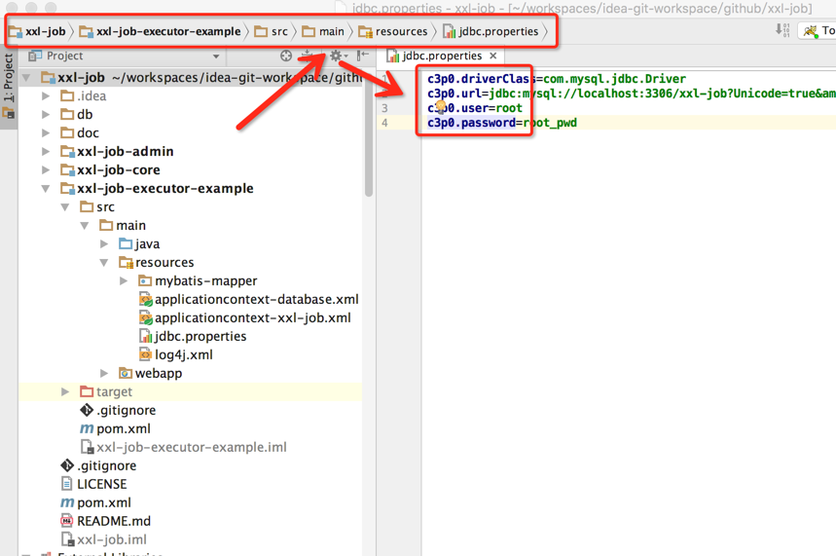Collapse the xxl-job-executor-example module
This screenshot has height=556, width=836.
(x=46, y=188)
